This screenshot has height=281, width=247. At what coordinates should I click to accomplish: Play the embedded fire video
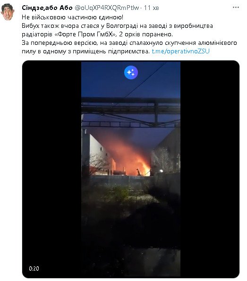(131, 170)
